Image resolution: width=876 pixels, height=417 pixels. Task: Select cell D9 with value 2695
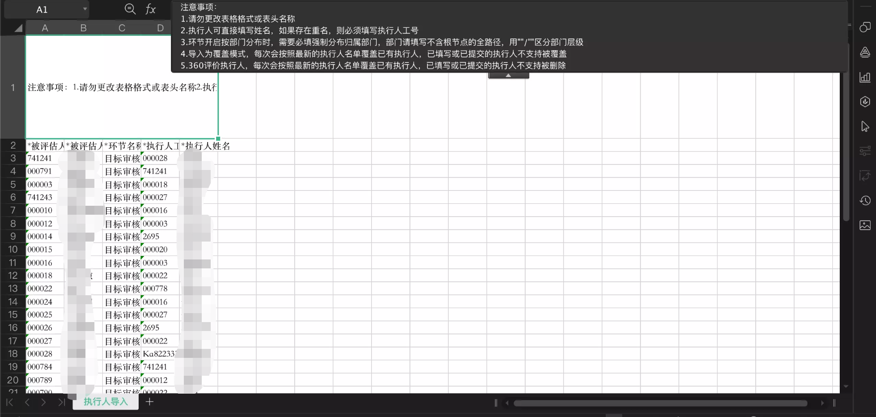pos(160,237)
